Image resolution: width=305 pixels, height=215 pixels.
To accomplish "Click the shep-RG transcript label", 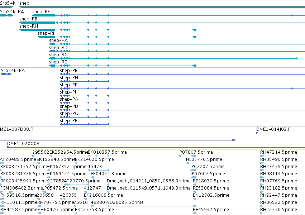I will pyautogui.click(x=58, y=55).
